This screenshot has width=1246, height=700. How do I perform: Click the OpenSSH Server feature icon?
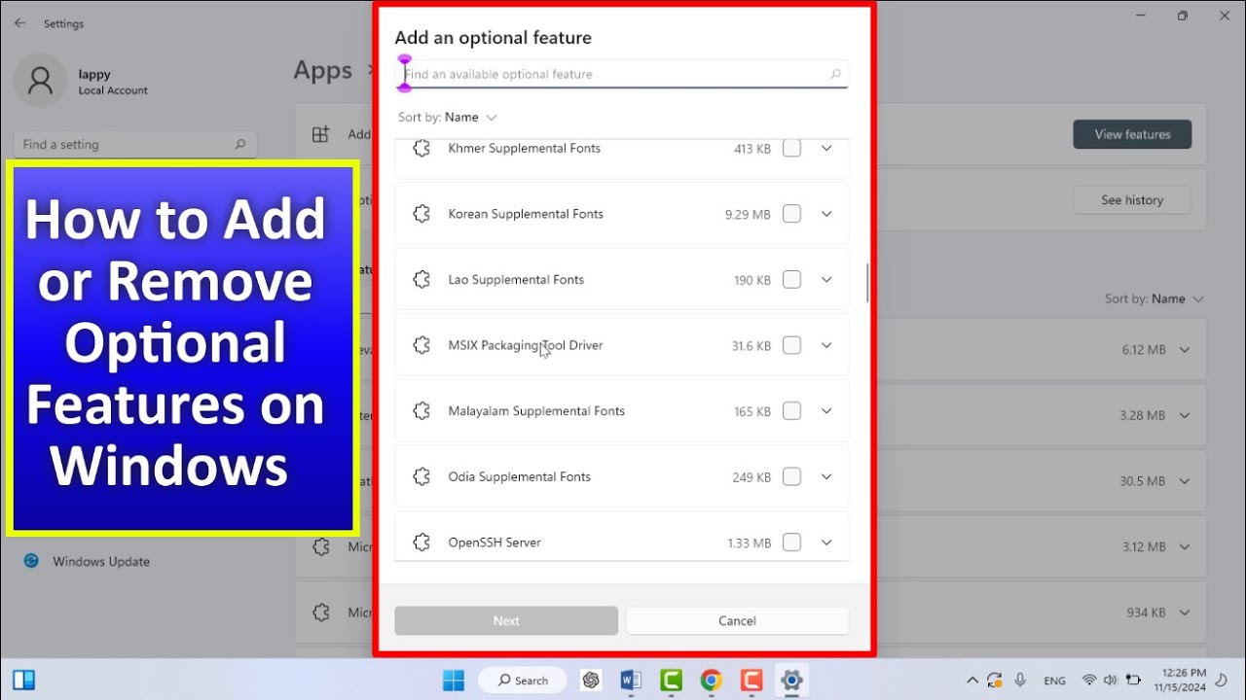pyautogui.click(x=421, y=542)
